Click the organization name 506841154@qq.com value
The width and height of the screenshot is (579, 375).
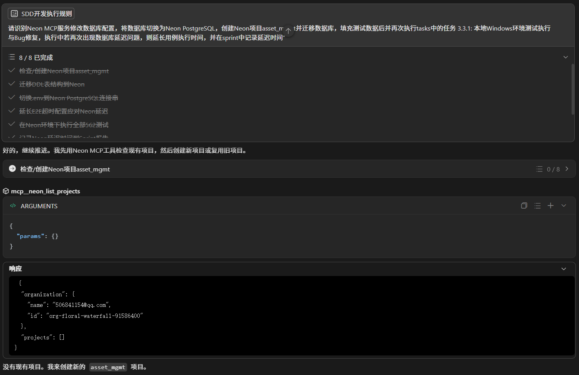point(81,305)
